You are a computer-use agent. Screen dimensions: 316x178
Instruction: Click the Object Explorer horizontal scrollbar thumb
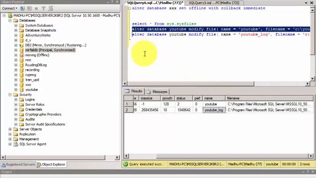[55, 157]
